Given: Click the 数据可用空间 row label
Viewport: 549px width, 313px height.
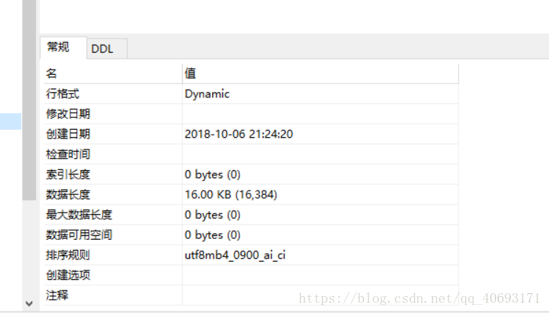Looking at the screenshot, I should pos(79,235).
